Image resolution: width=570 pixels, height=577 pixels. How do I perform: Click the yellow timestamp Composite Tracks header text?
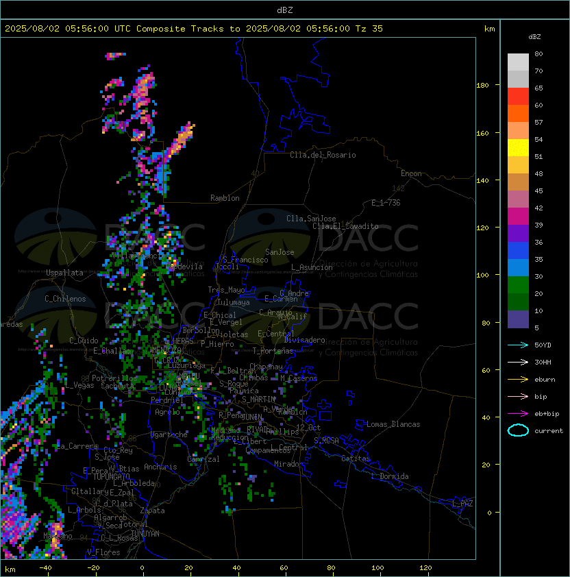pyautogui.click(x=194, y=28)
